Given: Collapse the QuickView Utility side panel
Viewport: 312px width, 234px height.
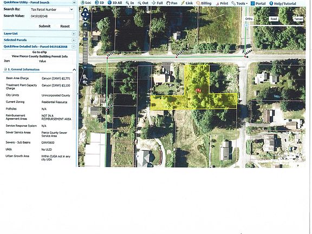Looking at the screenshot, I should pos(74,2).
